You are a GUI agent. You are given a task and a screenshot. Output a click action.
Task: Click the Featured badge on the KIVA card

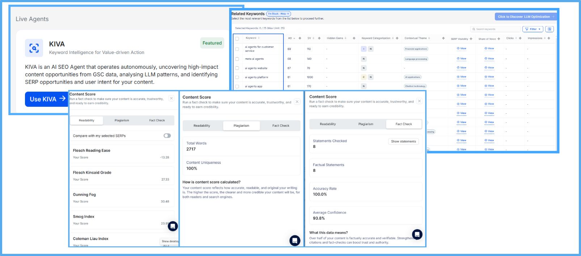tap(212, 43)
